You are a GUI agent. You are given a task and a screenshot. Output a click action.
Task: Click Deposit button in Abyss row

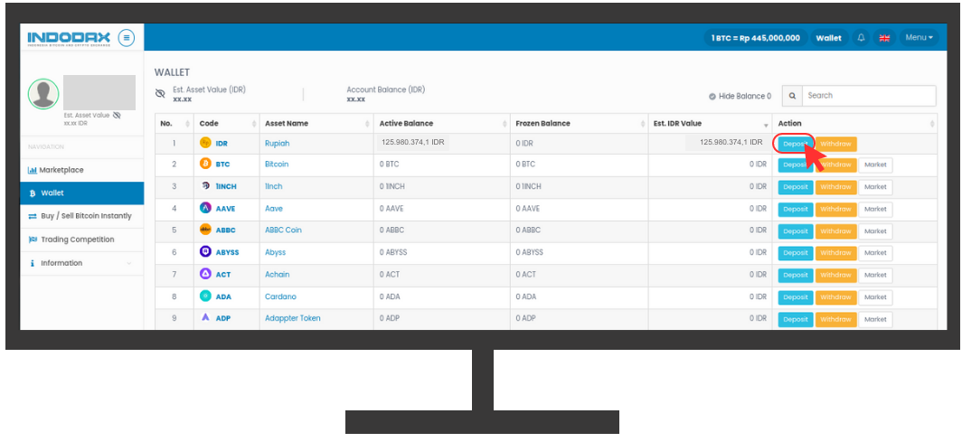(x=796, y=252)
